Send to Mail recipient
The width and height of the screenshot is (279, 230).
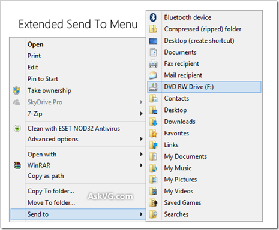coord(183,75)
